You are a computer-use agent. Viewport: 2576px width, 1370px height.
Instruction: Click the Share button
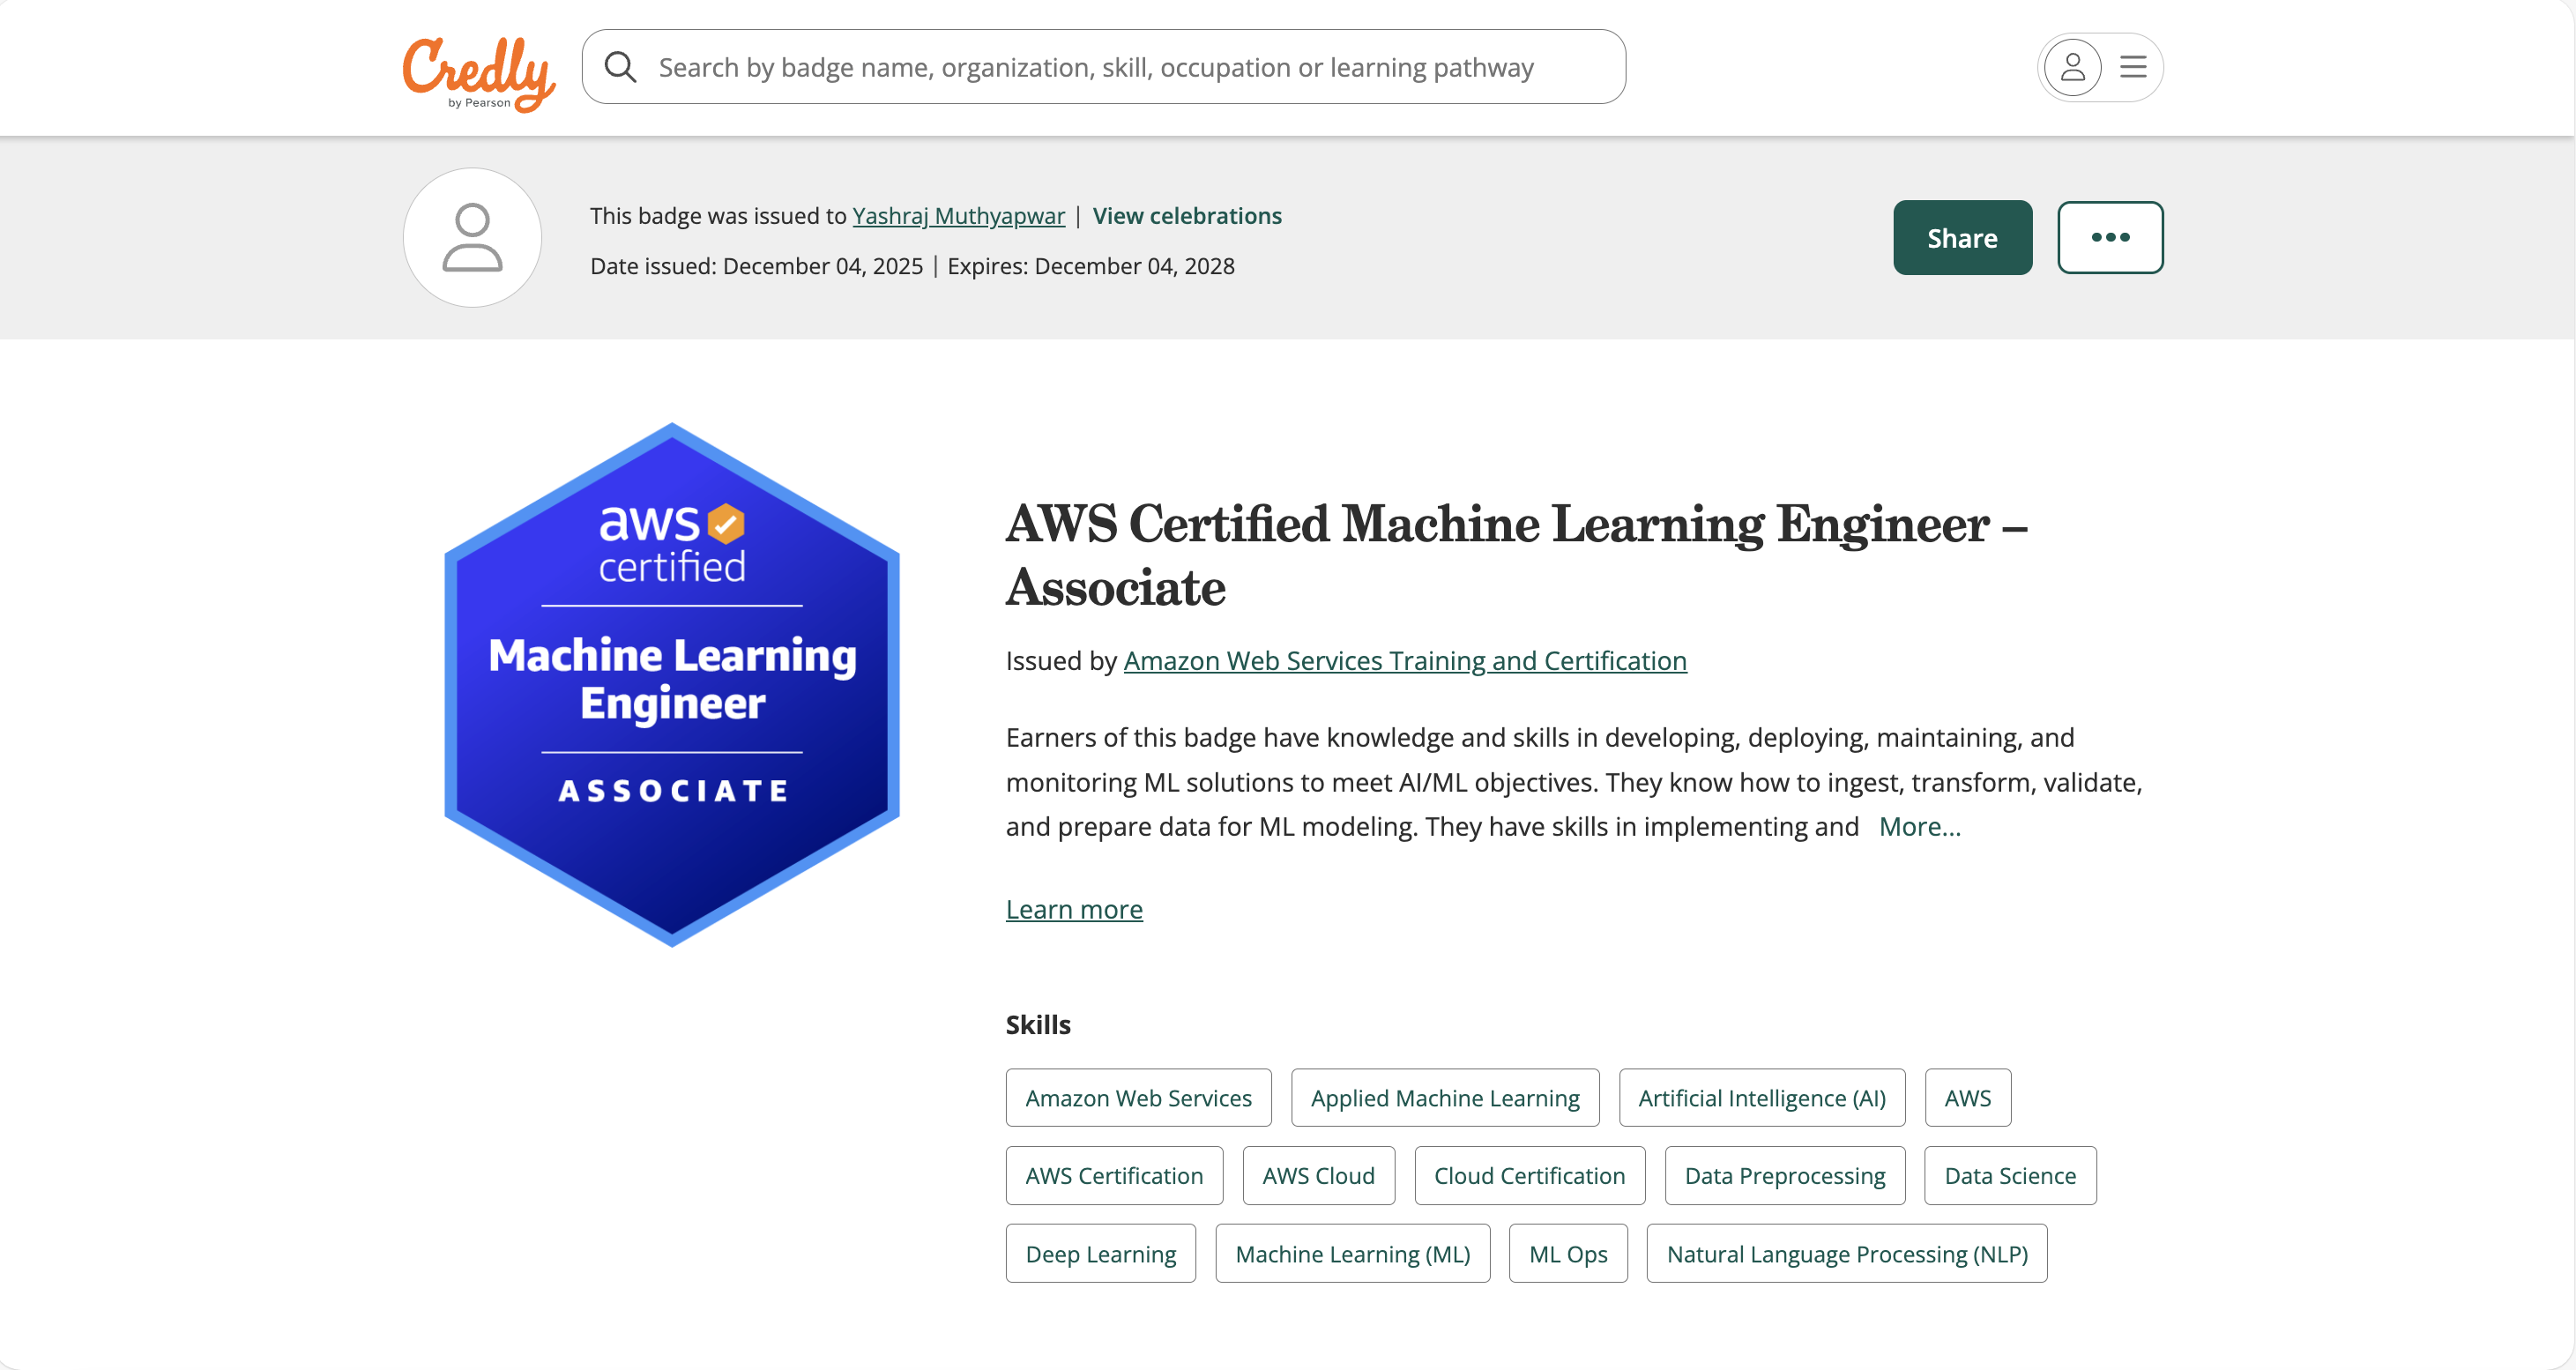point(1961,237)
